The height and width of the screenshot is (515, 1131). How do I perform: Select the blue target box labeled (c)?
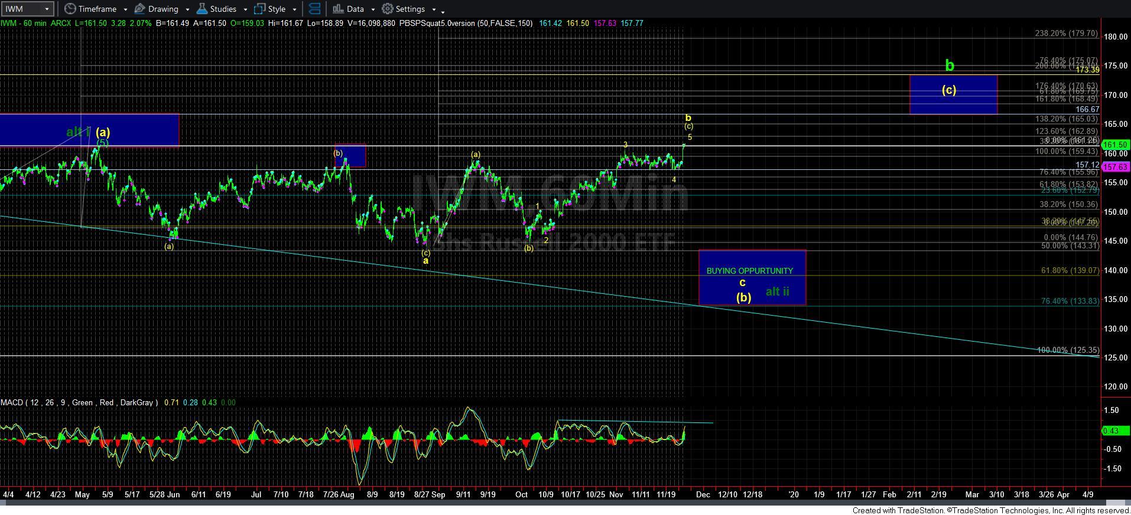point(953,94)
